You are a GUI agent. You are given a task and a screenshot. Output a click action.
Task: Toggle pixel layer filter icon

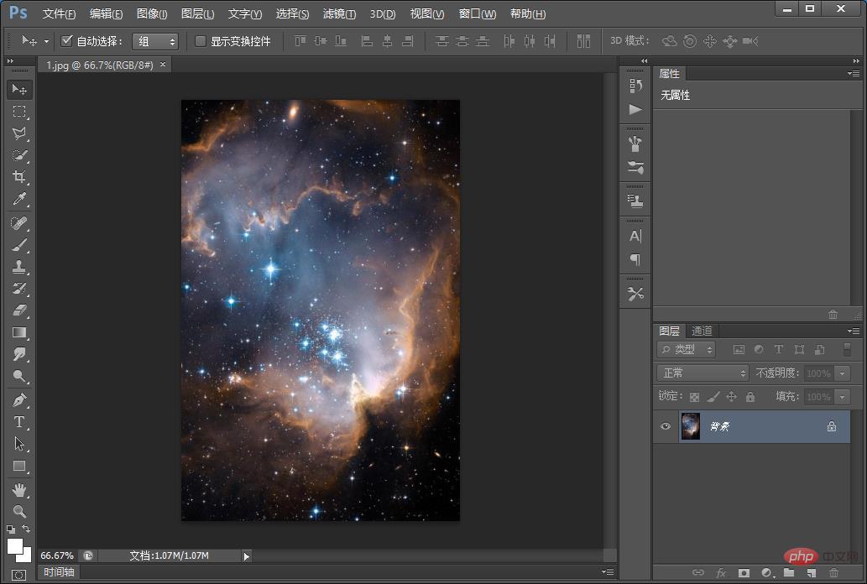[739, 350]
